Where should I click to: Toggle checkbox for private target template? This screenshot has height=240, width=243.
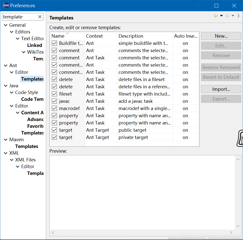click(54, 137)
